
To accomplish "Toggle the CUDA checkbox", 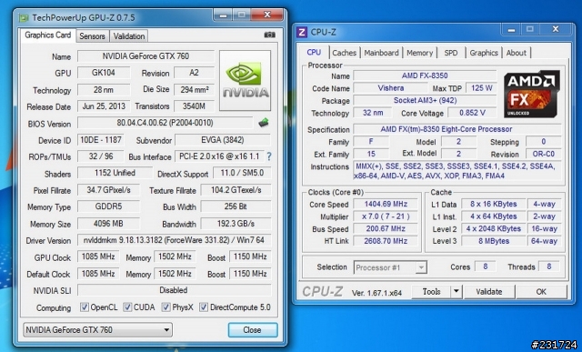I will coord(127,307).
